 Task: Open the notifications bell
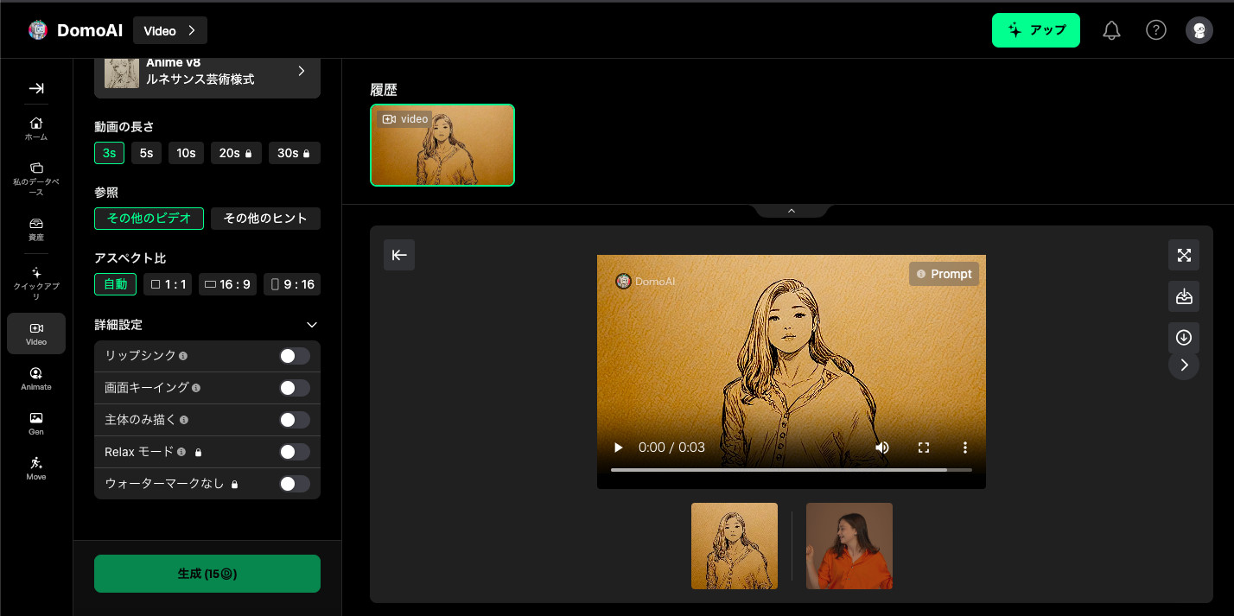pyautogui.click(x=1112, y=30)
